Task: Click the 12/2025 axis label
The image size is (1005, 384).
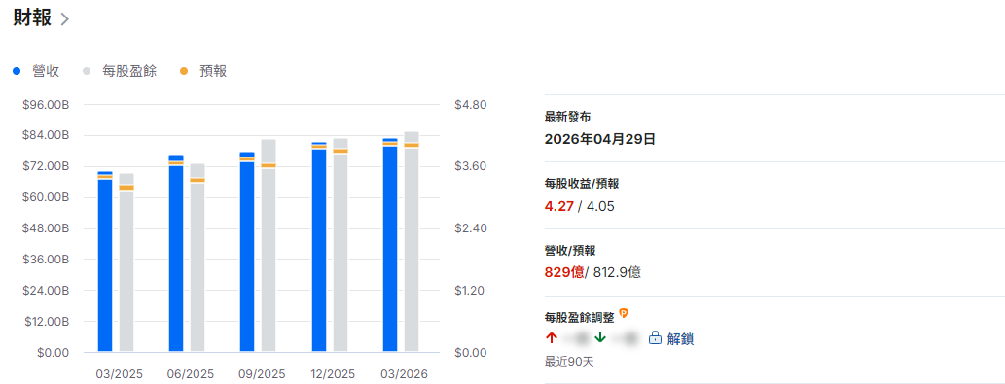Action: 333,373
